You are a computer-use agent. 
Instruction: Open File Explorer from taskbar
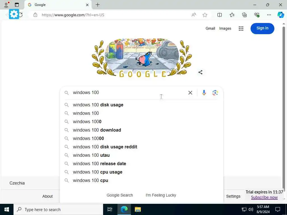[x=138, y=209]
